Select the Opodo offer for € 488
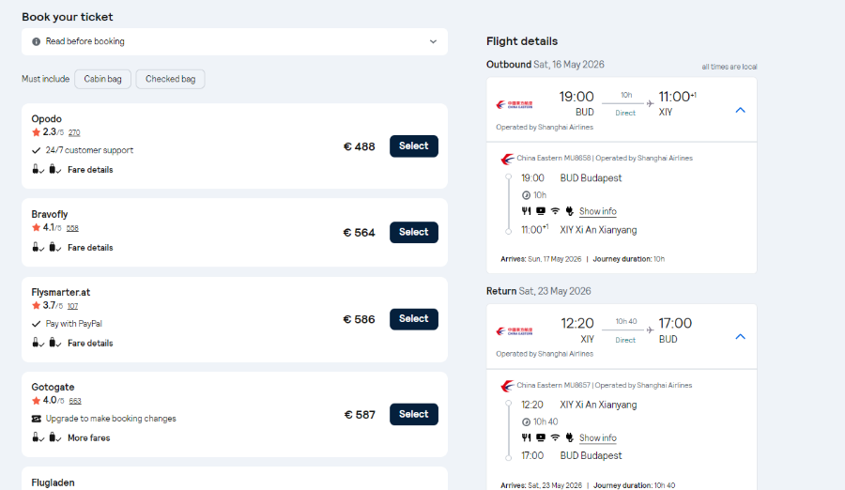Viewport: 845px width, 490px height. click(x=414, y=146)
